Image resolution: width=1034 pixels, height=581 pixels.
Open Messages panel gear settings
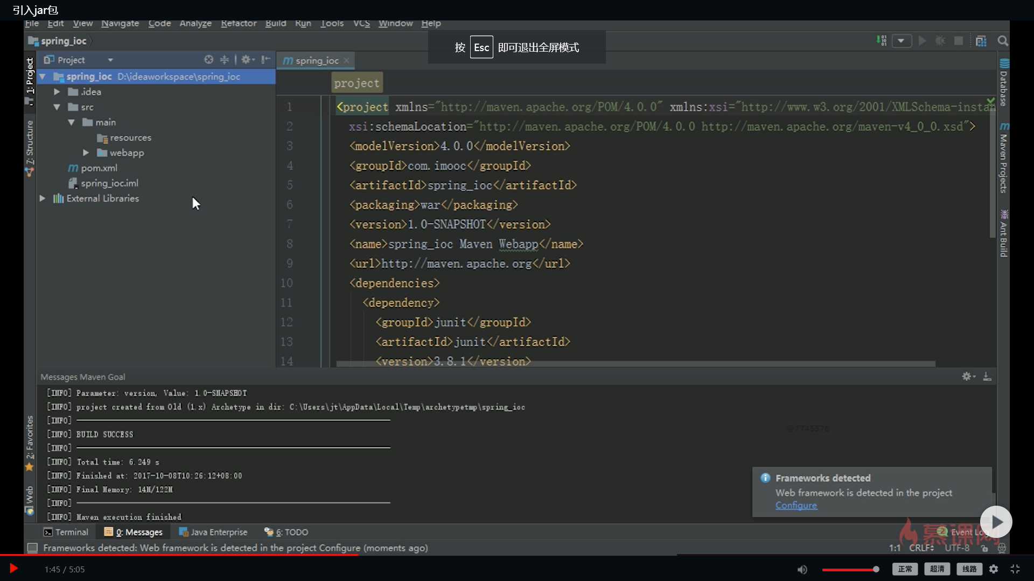pos(968,377)
